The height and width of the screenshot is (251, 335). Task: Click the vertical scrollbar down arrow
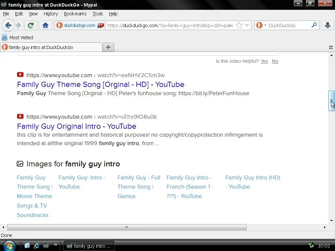(x=331, y=221)
